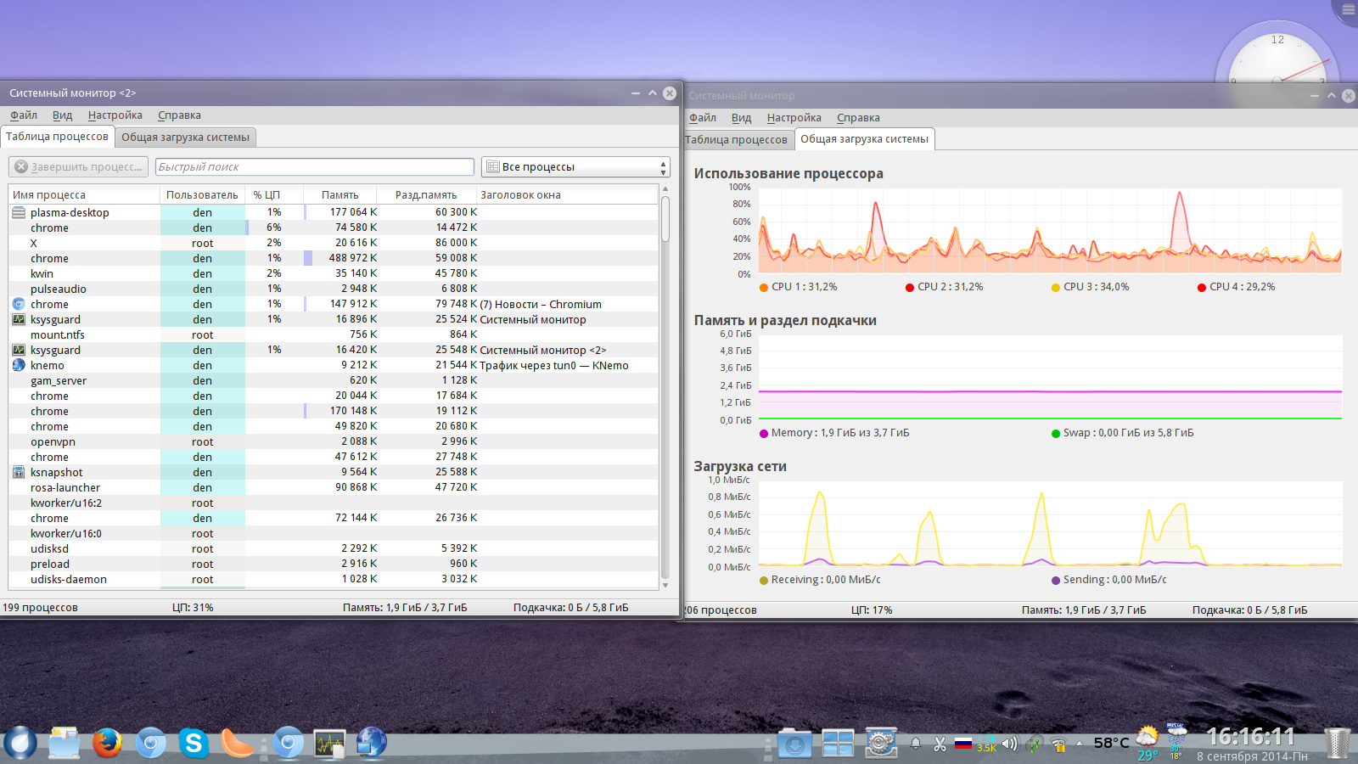The height and width of the screenshot is (764, 1358).
Task: Focus the 'Быстрый поиск' search field
Action: 314,167
